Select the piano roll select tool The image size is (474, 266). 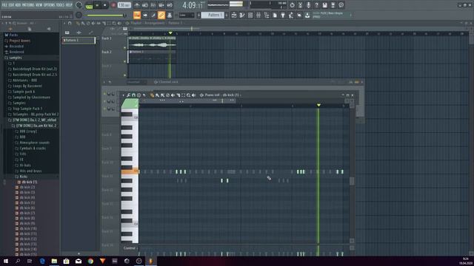[183, 95]
